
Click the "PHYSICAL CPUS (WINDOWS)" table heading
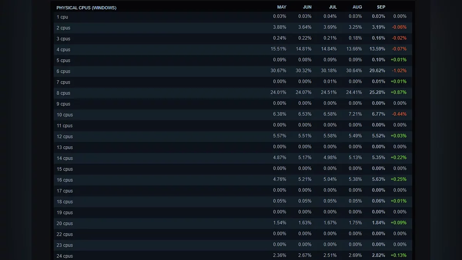click(86, 8)
